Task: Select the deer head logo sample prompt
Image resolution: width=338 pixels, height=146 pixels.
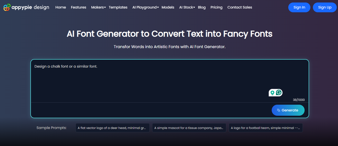Action: click(112, 128)
